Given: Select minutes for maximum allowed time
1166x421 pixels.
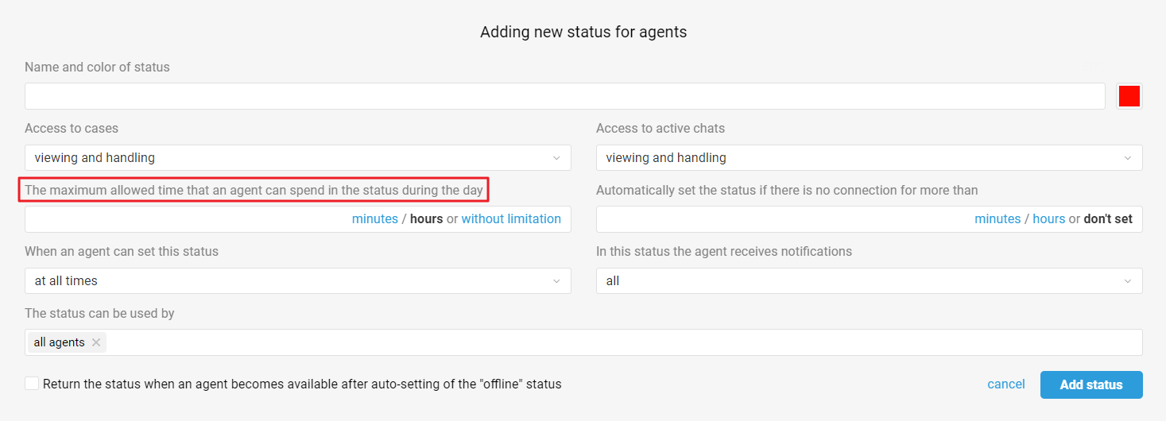Looking at the screenshot, I should (x=374, y=219).
